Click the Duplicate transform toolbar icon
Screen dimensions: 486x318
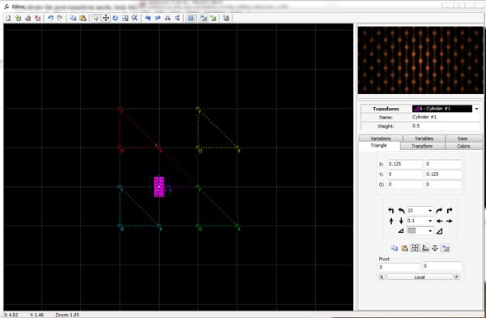point(28,18)
